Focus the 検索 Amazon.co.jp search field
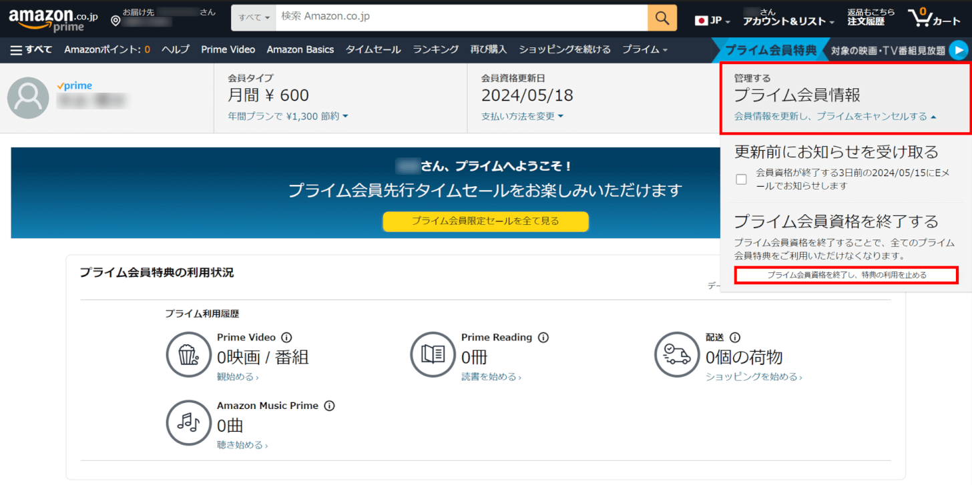972x485 pixels. pos(461,18)
